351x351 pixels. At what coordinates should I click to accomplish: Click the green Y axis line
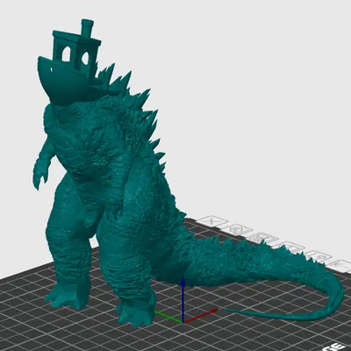[x=168, y=317]
